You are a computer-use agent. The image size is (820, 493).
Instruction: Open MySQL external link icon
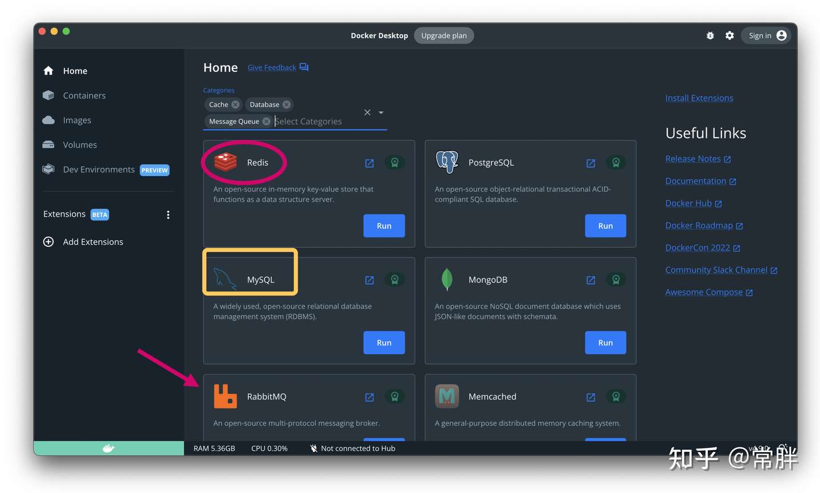tap(370, 280)
